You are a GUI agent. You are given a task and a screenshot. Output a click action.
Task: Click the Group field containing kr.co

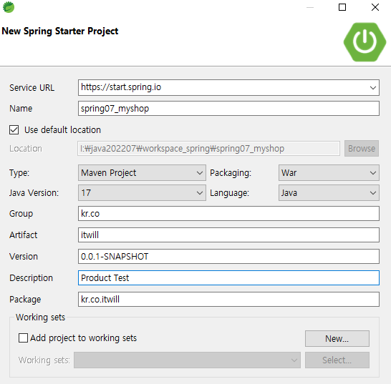coord(228,213)
